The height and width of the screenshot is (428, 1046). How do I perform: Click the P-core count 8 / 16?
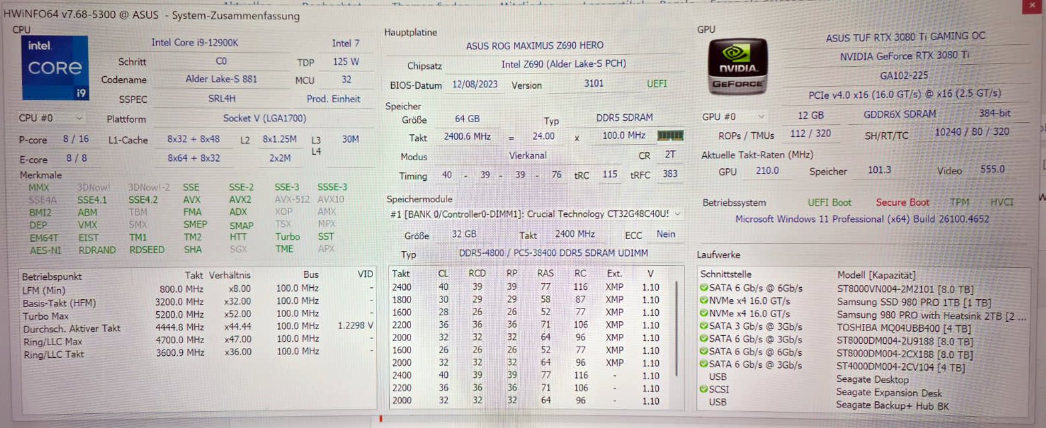click(x=77, y=139)
